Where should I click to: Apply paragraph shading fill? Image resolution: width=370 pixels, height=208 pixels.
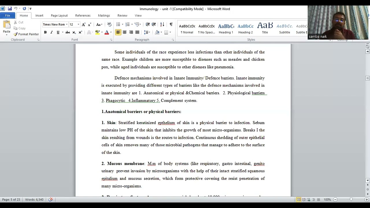157,32
